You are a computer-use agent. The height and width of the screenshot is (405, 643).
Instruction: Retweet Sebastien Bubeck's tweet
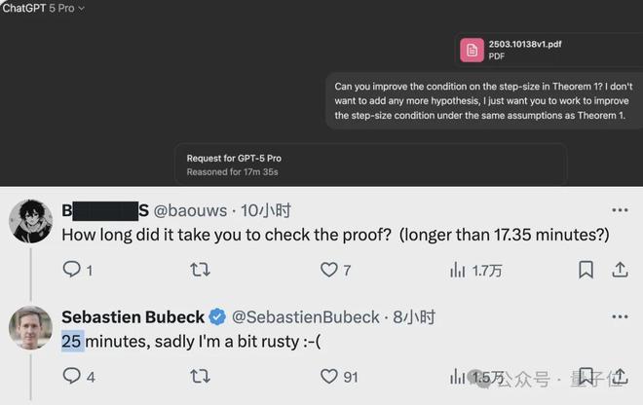(200, 376)
